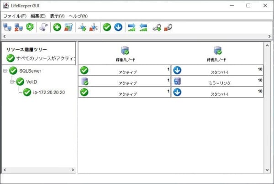Collapse the SQLServer tree node
The image size is (274, 184).
point(5,71)
